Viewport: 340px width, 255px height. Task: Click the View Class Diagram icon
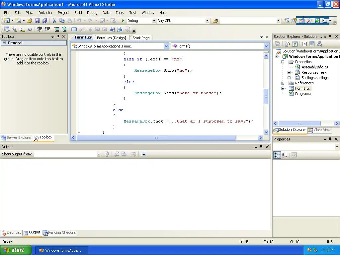coord(319,44)
